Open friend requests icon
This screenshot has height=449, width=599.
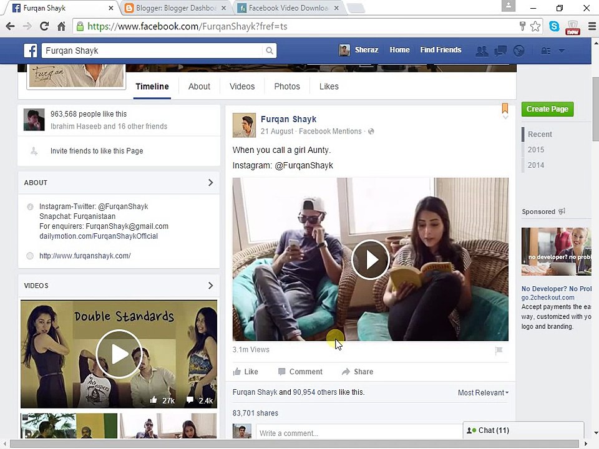[482, 51]
